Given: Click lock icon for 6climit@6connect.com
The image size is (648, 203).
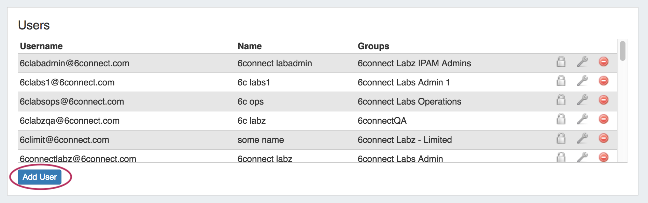Looking at the screenshot, I should click(x=561, y=138).
